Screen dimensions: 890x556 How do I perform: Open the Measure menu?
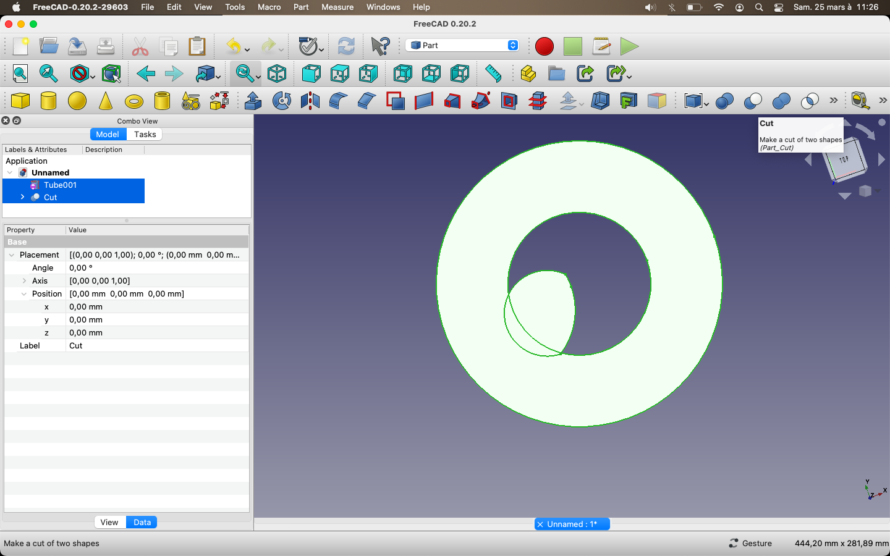point(337,7)
